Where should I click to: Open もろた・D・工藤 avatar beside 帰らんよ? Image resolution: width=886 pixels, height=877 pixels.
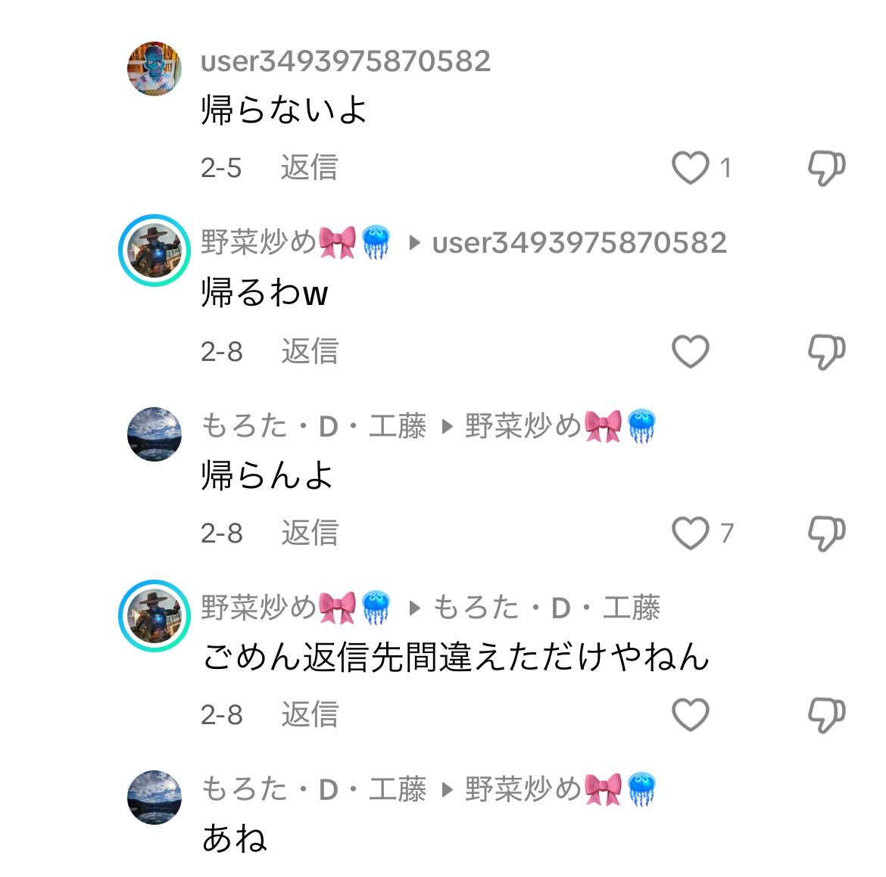(x=154, y=434)
